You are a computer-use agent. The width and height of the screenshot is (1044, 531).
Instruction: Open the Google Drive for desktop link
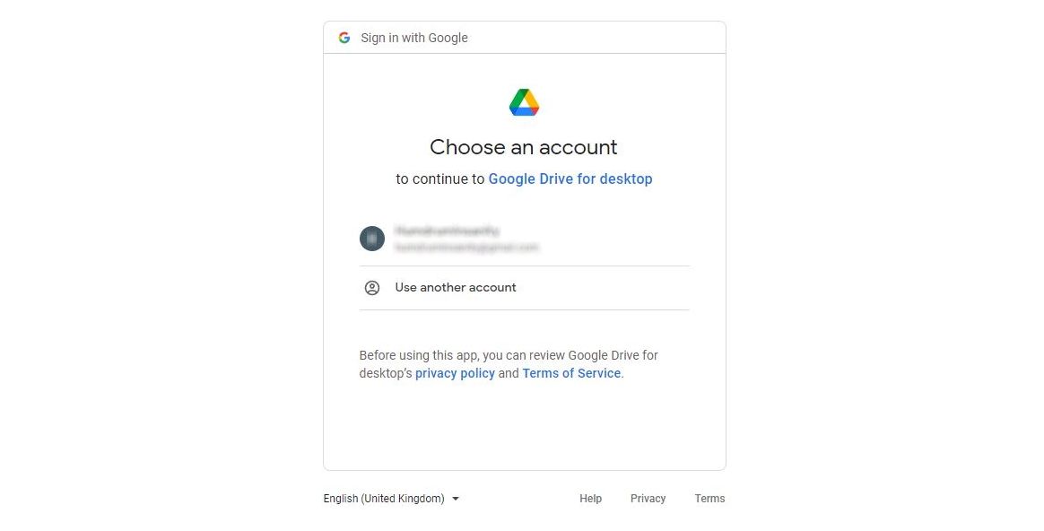pos(570,178)
